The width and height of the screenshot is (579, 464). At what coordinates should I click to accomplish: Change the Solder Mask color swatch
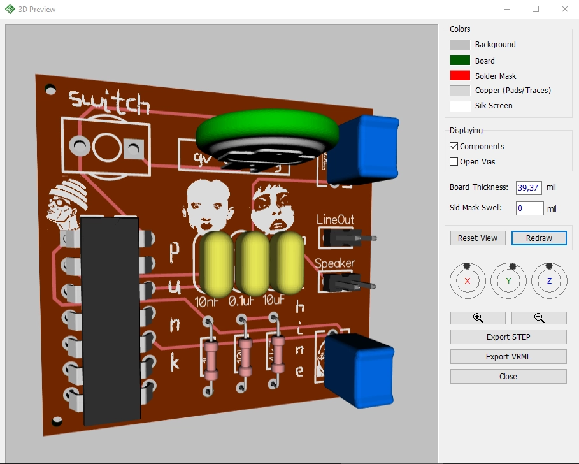pyautogui.click(x=459, y=75)
